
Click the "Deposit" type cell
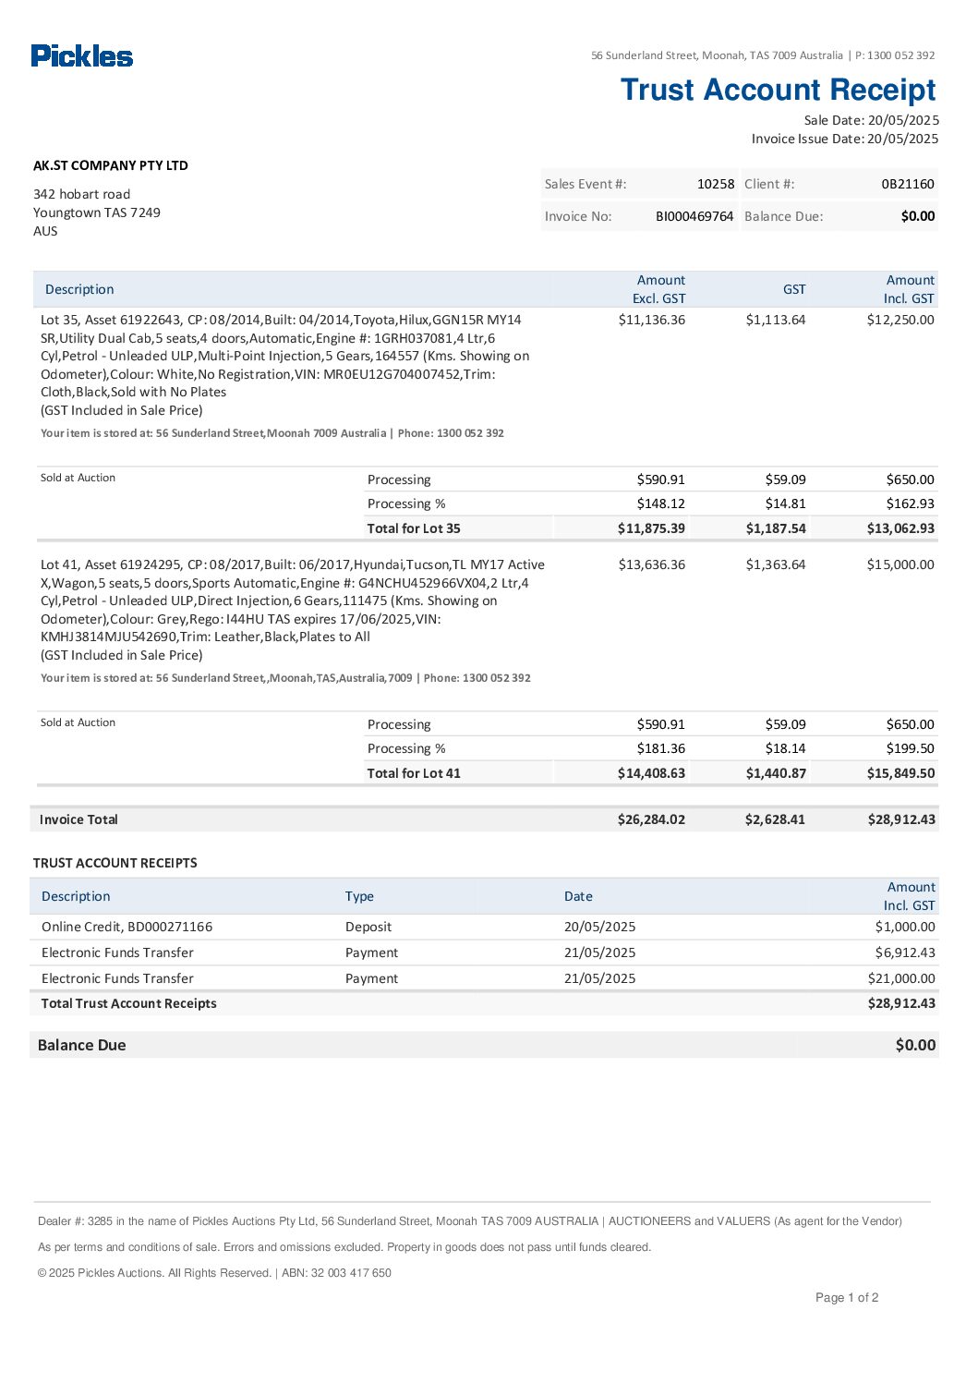pos(368,927)
